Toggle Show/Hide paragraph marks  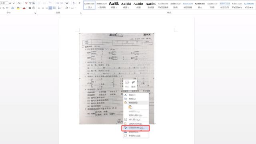(x=79, y=3)
